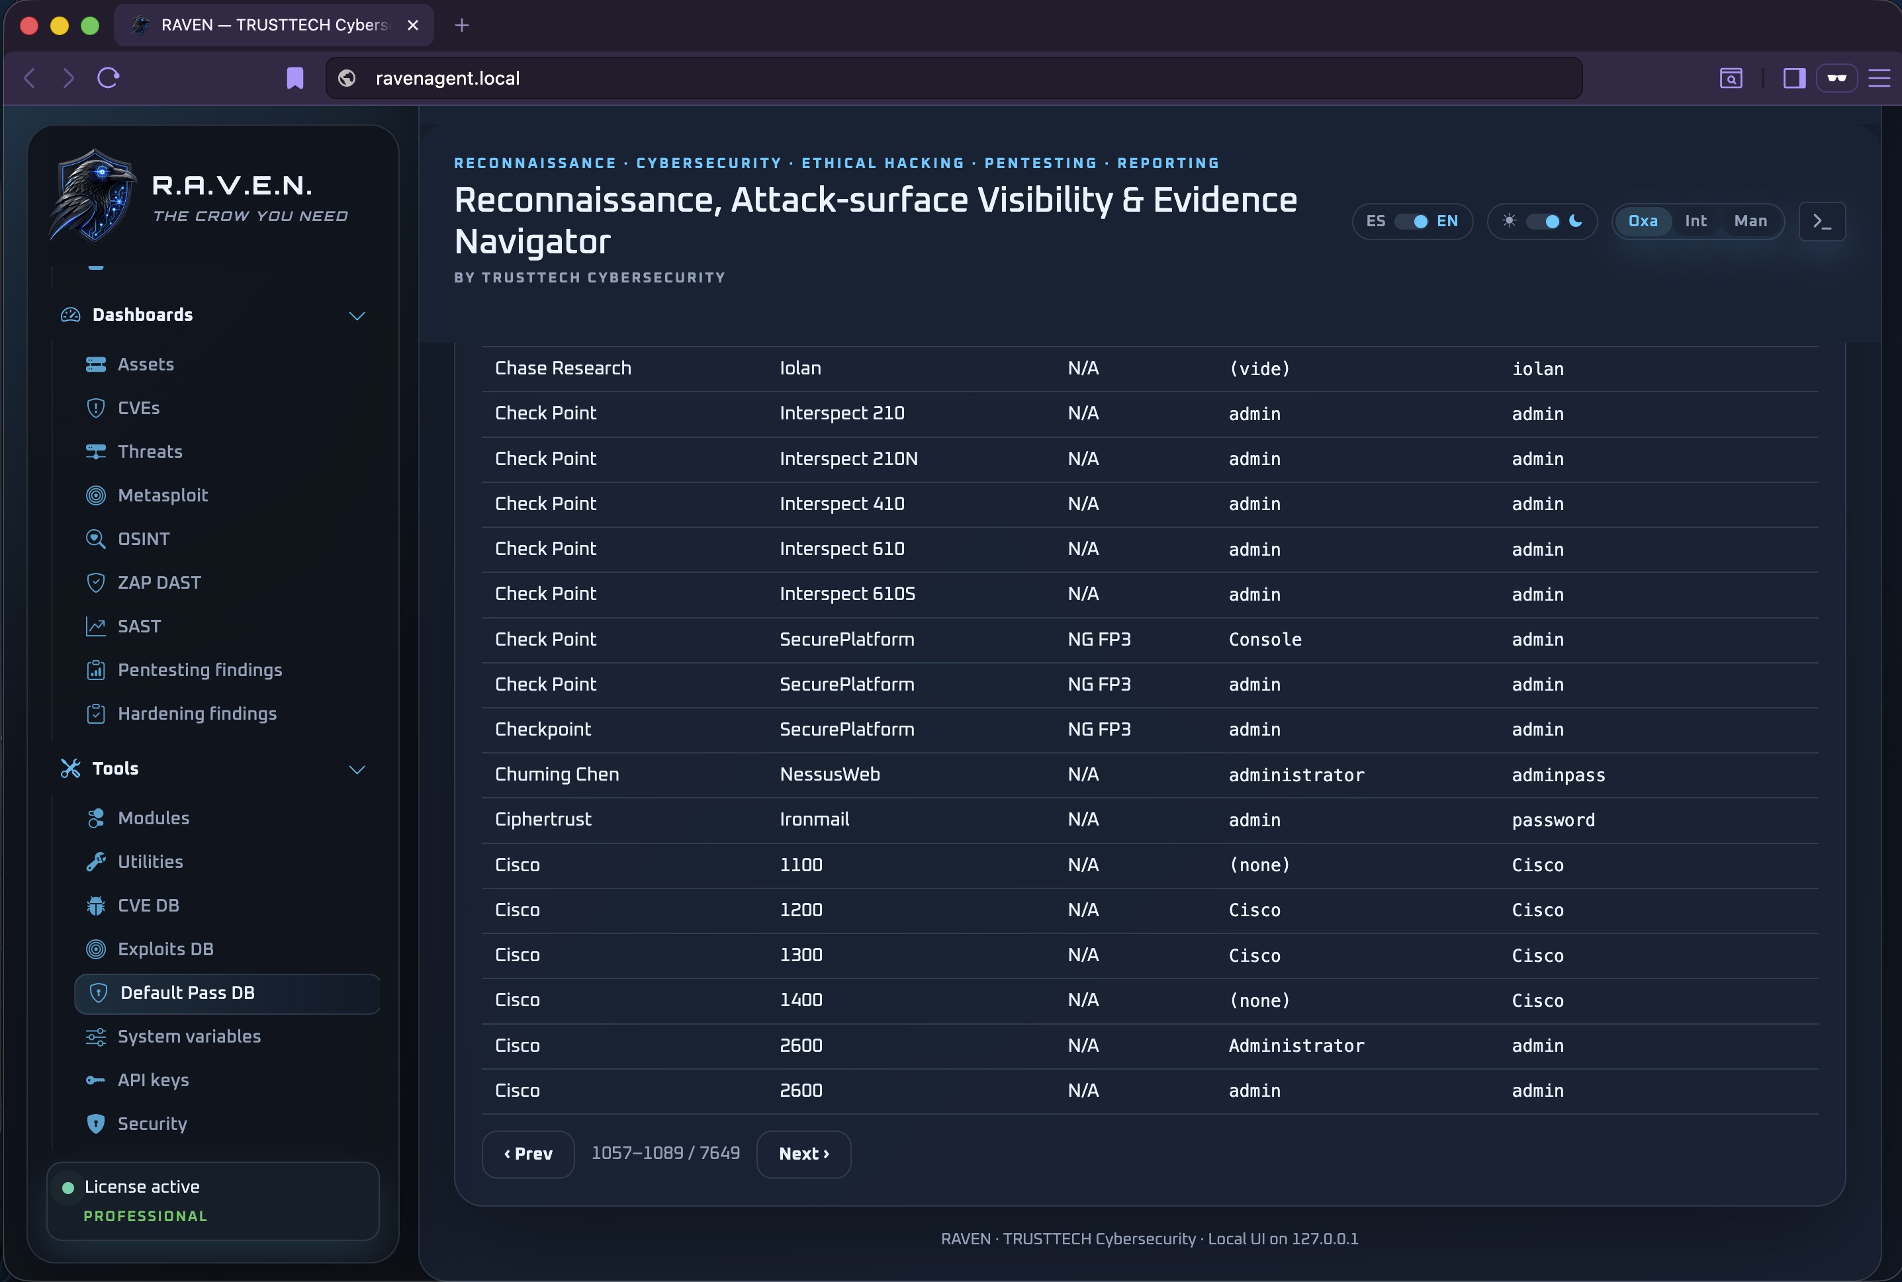Click the (vide) username cell
Viewport: 1902px width, 1282px height.
point(1259,368)
